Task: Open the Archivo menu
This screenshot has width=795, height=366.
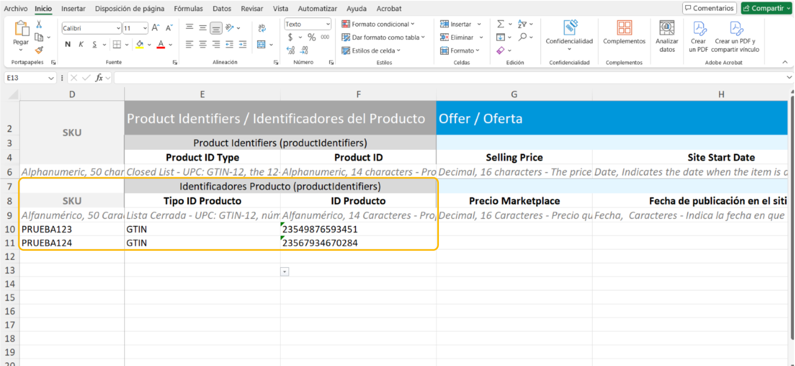Action: 16,8
